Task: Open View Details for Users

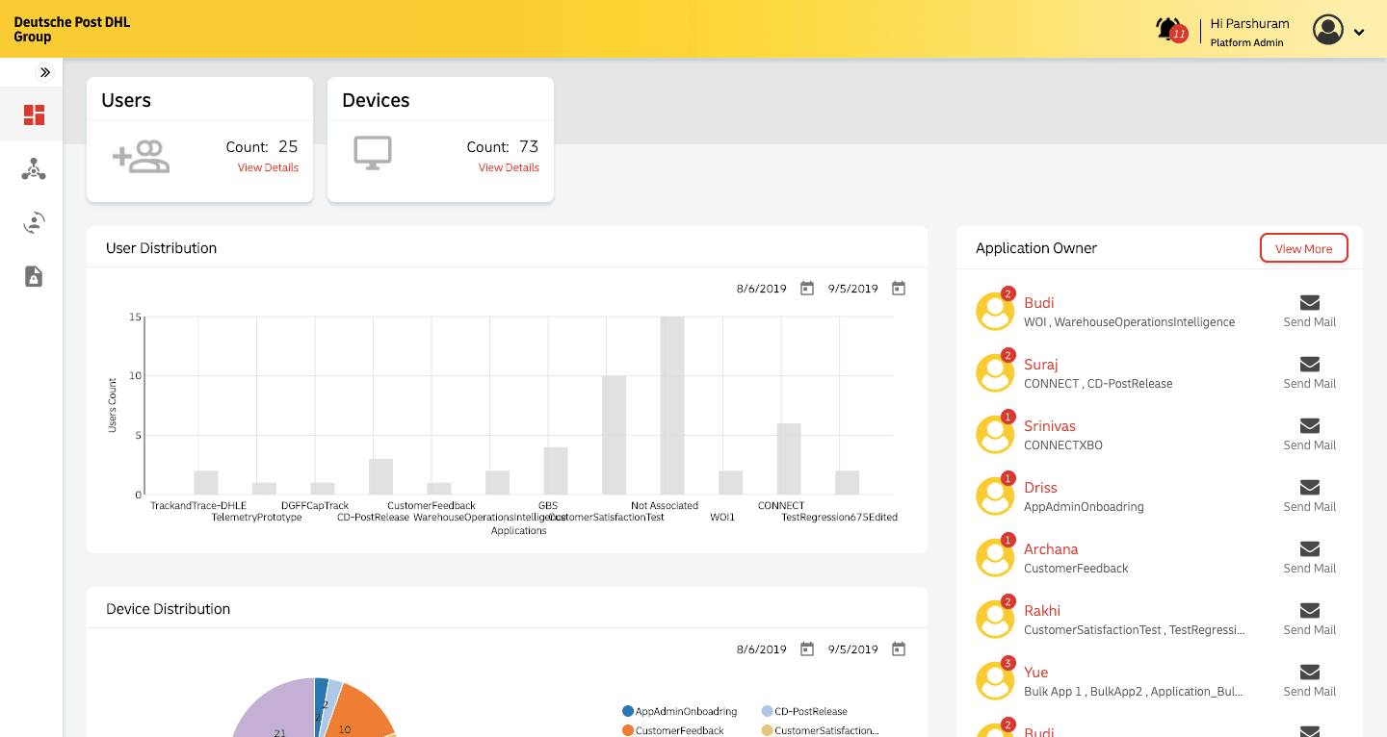Action: 268,167
